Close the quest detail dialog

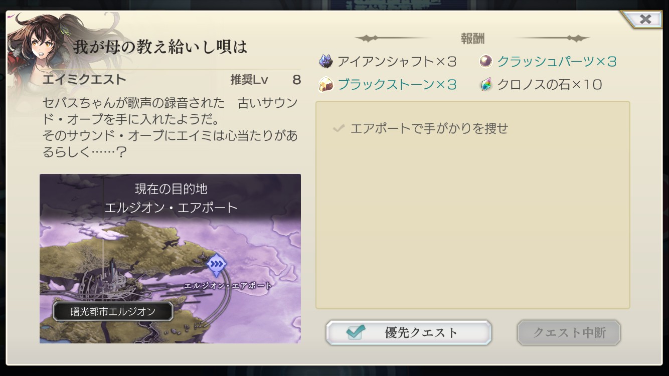click(645, 19)
